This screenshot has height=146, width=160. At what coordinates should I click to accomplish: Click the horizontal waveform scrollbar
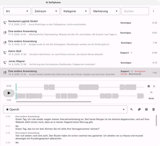tap(54, 102)
